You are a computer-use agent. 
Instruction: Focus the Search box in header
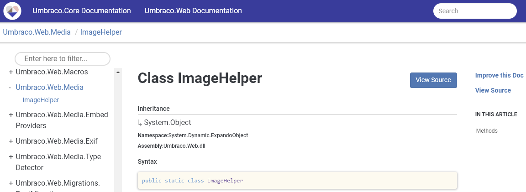(475, 11)
